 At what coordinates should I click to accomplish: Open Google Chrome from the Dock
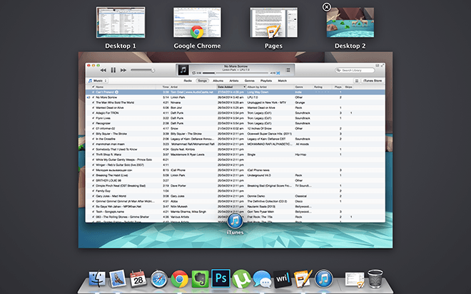179,279
